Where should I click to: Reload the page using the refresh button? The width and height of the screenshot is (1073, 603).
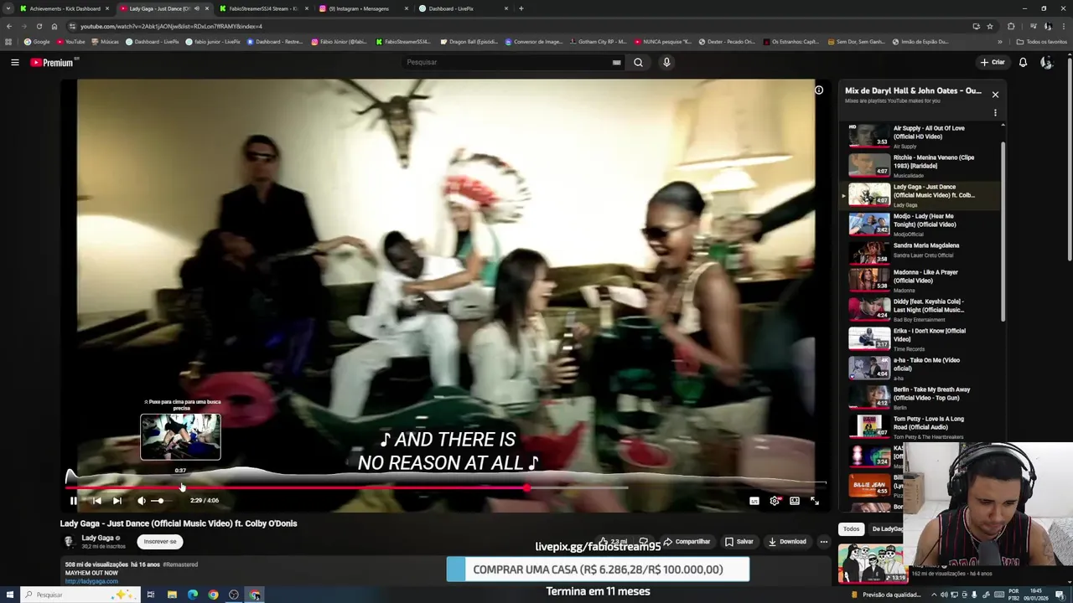pyautogui.click(x=39, y=26)
